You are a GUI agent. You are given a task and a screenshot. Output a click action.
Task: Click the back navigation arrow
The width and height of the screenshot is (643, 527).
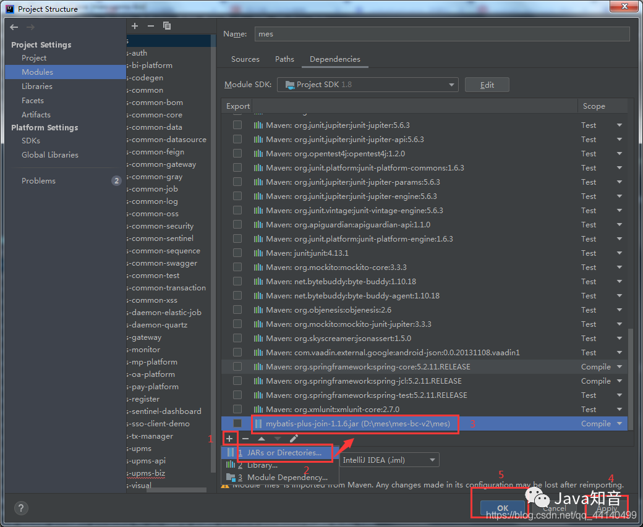[x=14, y=27]
